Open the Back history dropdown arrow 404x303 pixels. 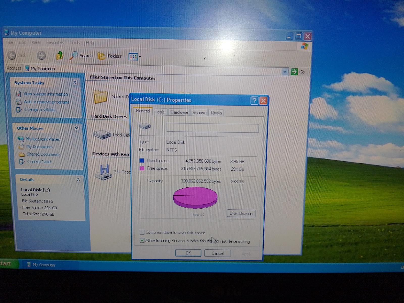tap(31, 55)
